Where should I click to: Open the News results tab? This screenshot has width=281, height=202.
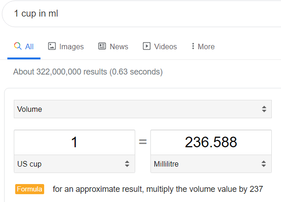[113, 46]
